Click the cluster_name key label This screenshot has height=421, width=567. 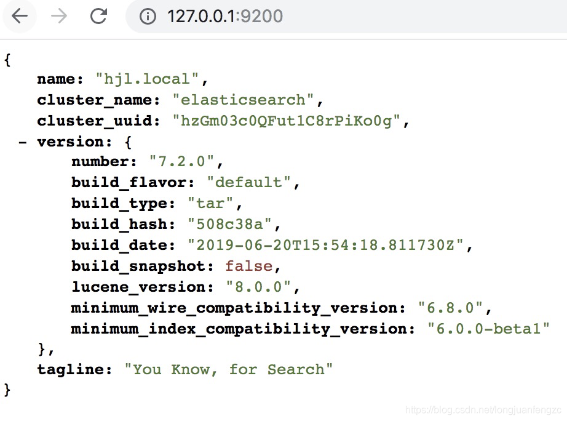tap(98, 100)
